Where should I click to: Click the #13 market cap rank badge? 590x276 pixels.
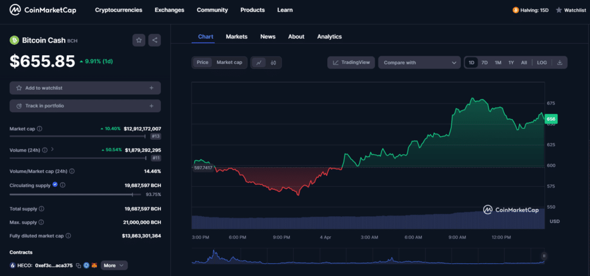(x=156, y=137)
